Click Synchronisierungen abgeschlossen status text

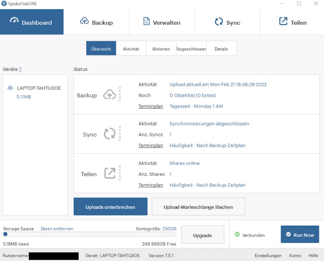coord(209,124)
